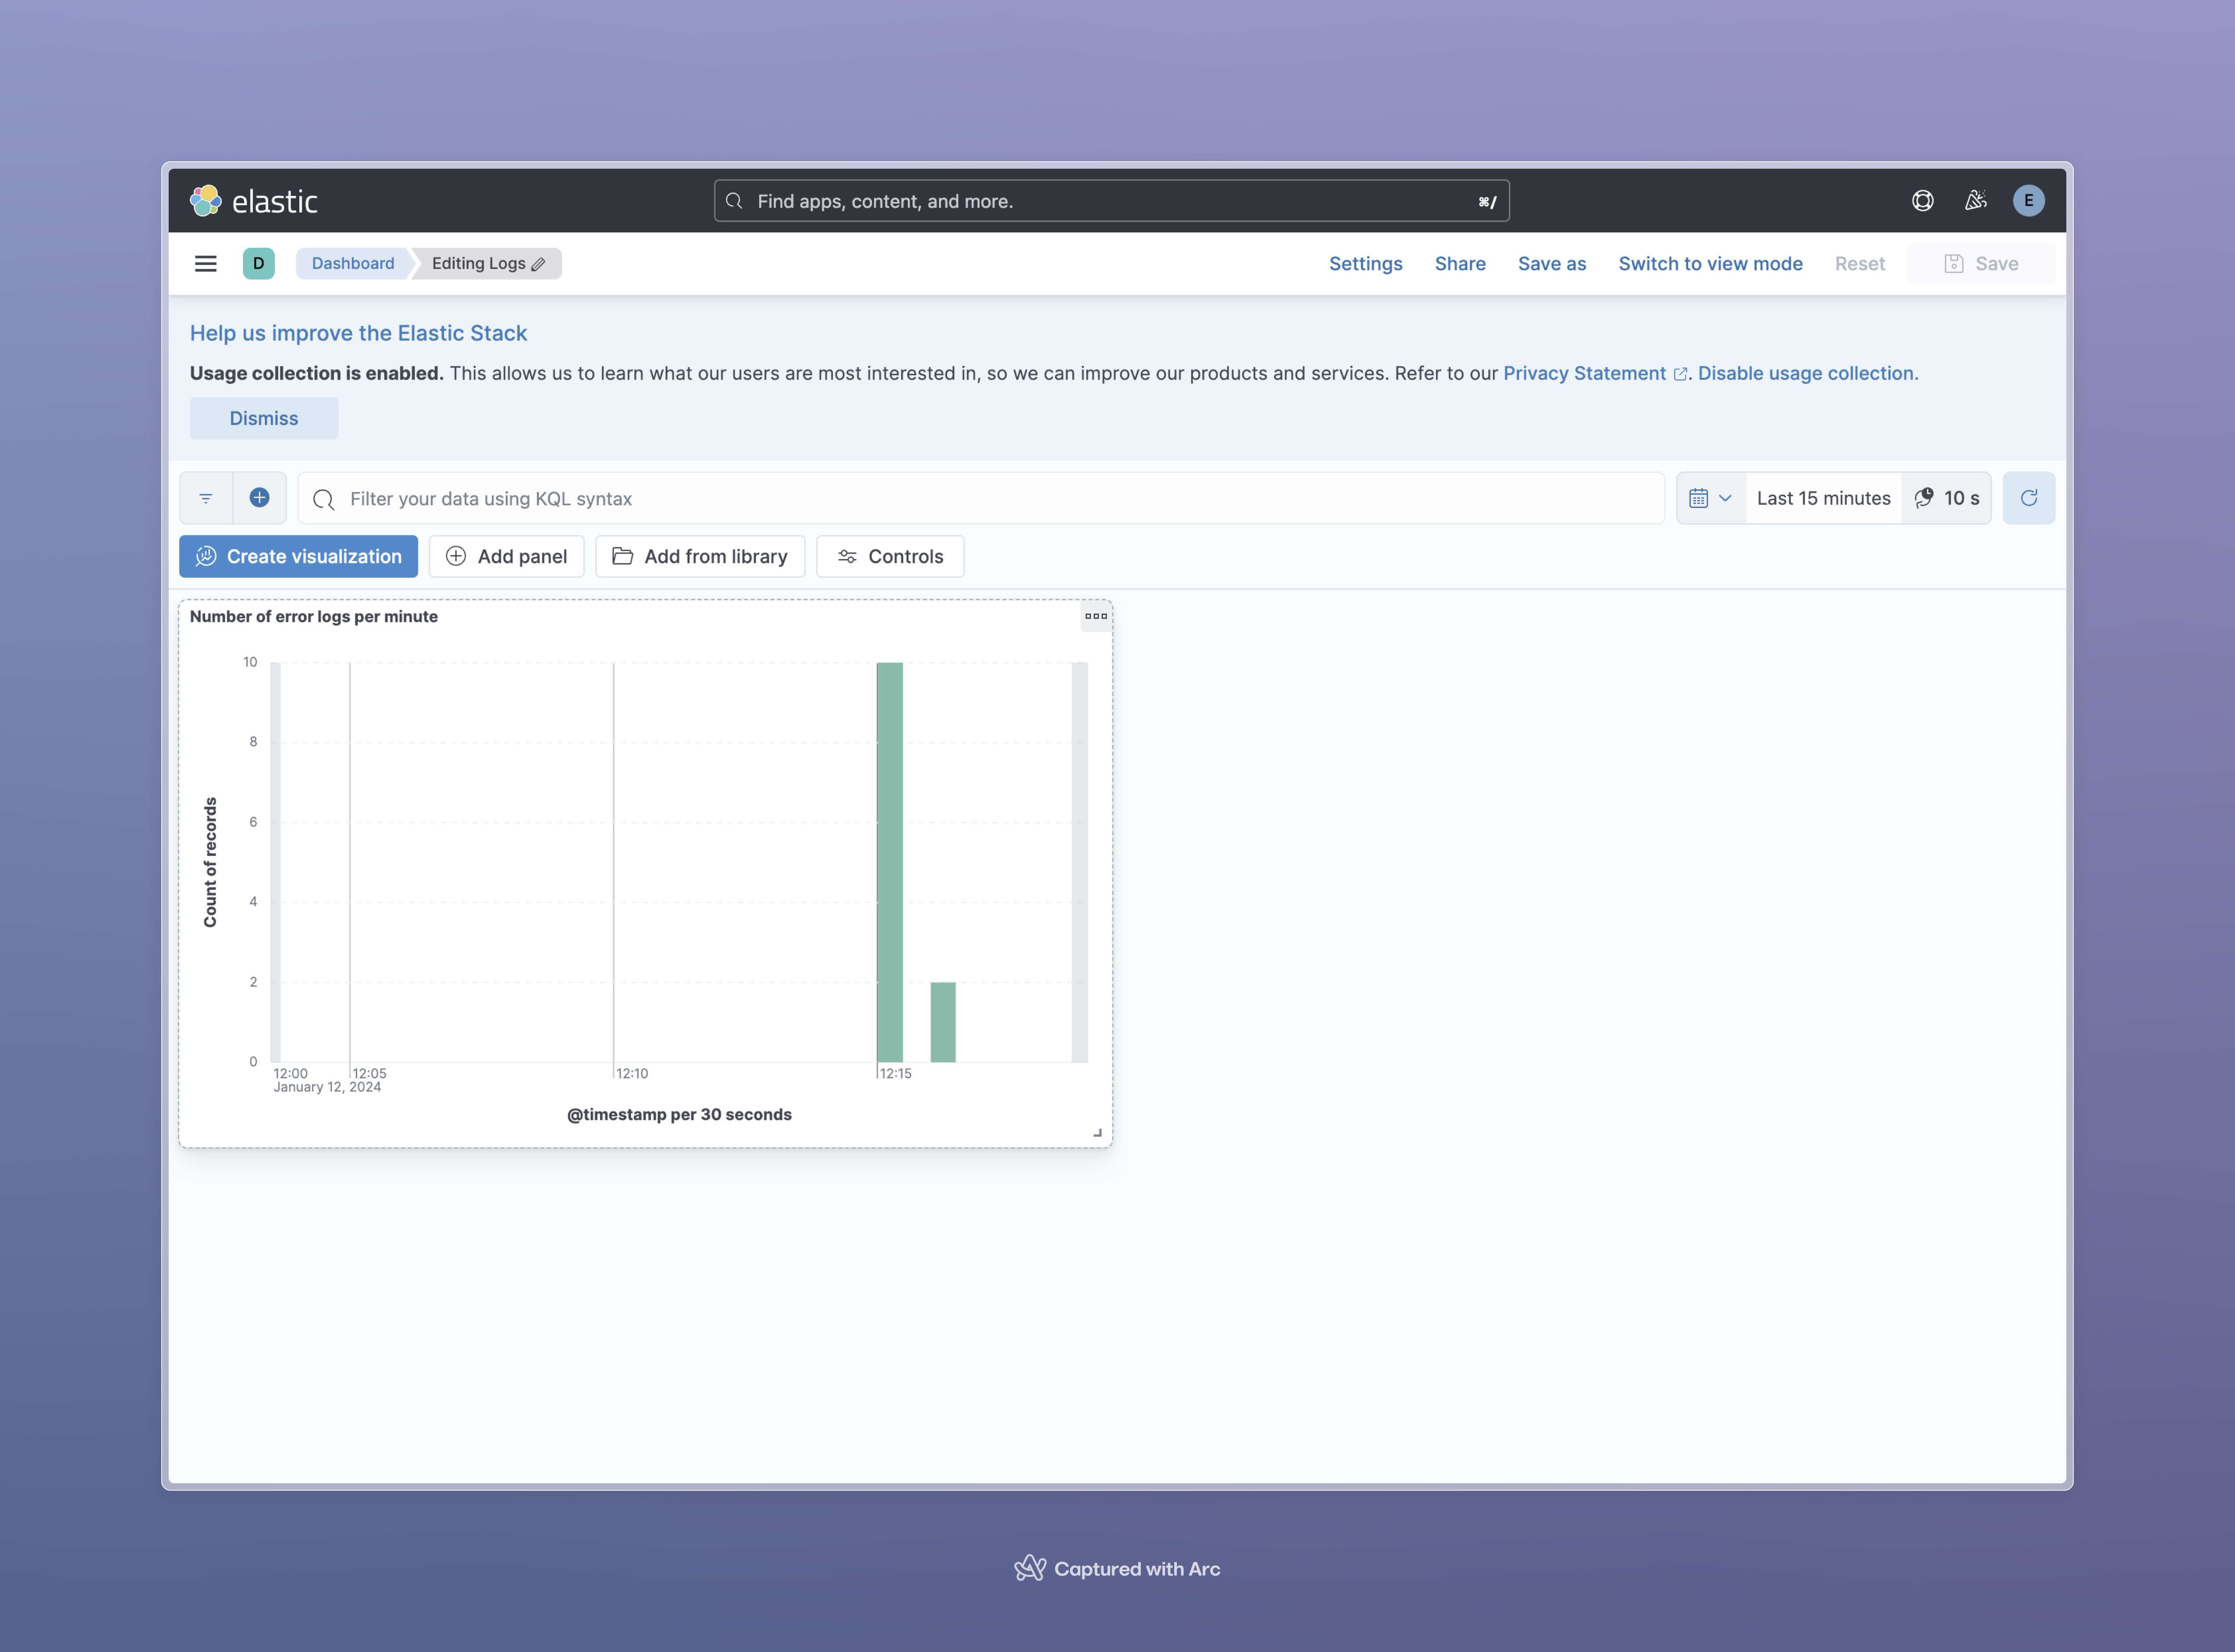This screenshot has height=1652, width=2235.
Task: Click the refresh query button
Action: pos(2028,498)
